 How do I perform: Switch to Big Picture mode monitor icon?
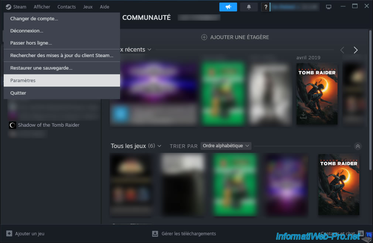(329, 7)
